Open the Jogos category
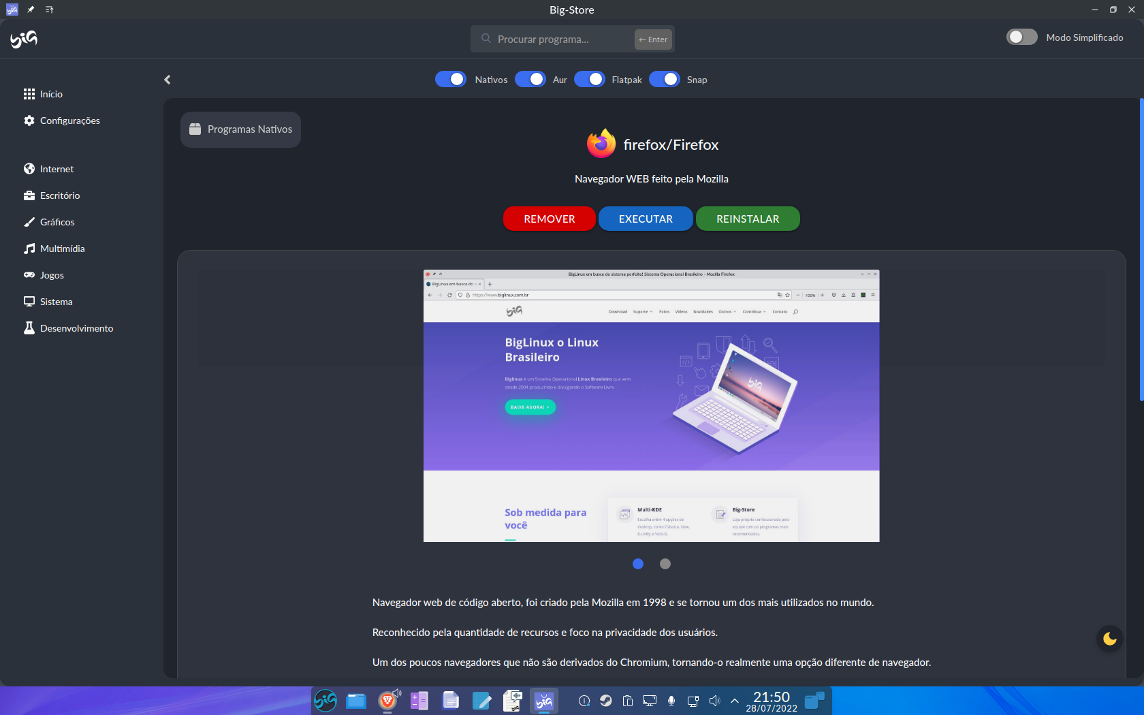This screenshot has height=715, width=1144. (x=44, y=275)
